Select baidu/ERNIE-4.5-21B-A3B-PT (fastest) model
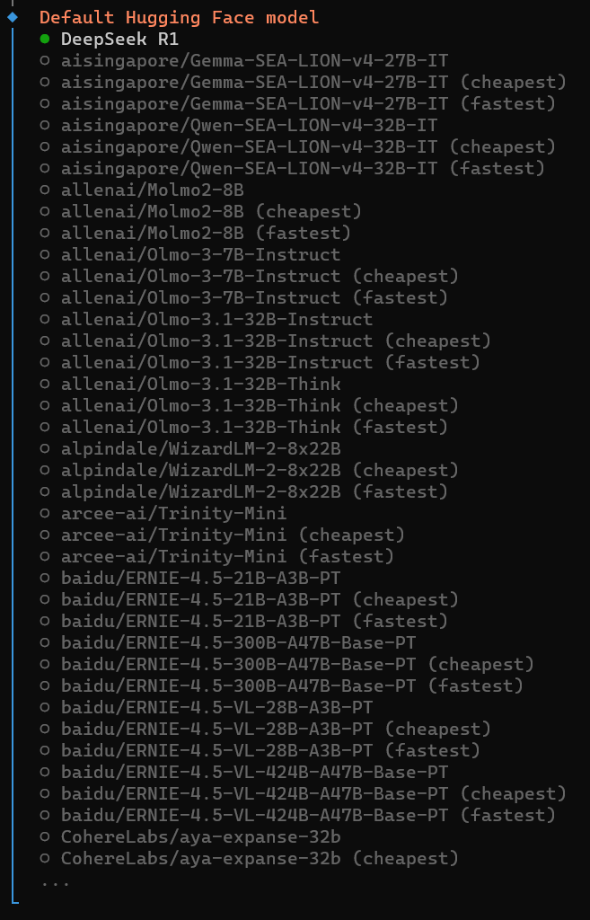The image size is (590, 920). pyautogui.click(x=254, y=622)
